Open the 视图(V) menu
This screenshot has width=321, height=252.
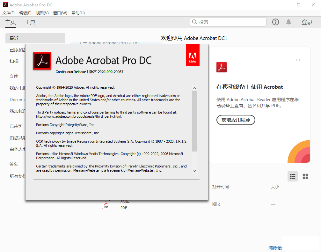click(42, 13)
